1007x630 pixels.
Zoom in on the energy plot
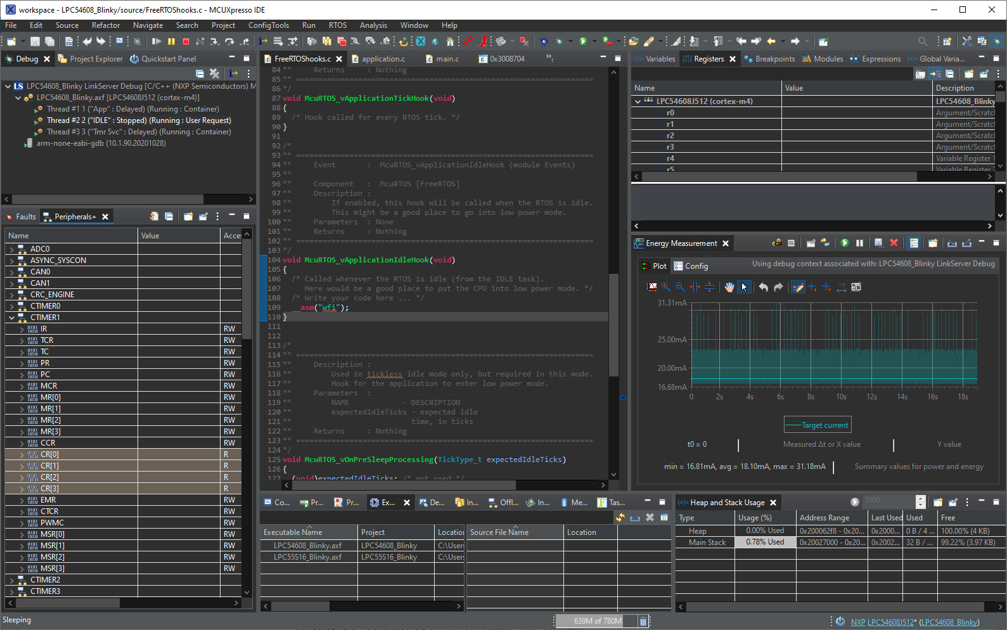666,287
